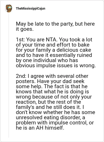This screenshot has width=104, height=142.
Task: Click the final line 'he is an AH himself.'
Action: [x=40, y=128]
